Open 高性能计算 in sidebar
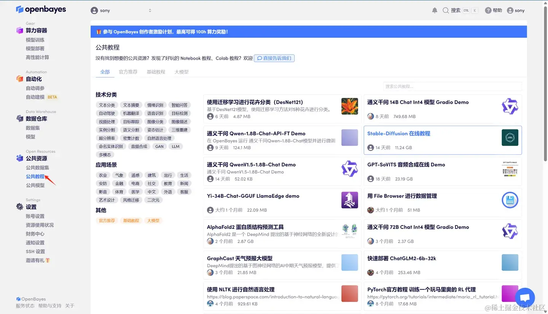The image size is (548, 314). [37, 57]
